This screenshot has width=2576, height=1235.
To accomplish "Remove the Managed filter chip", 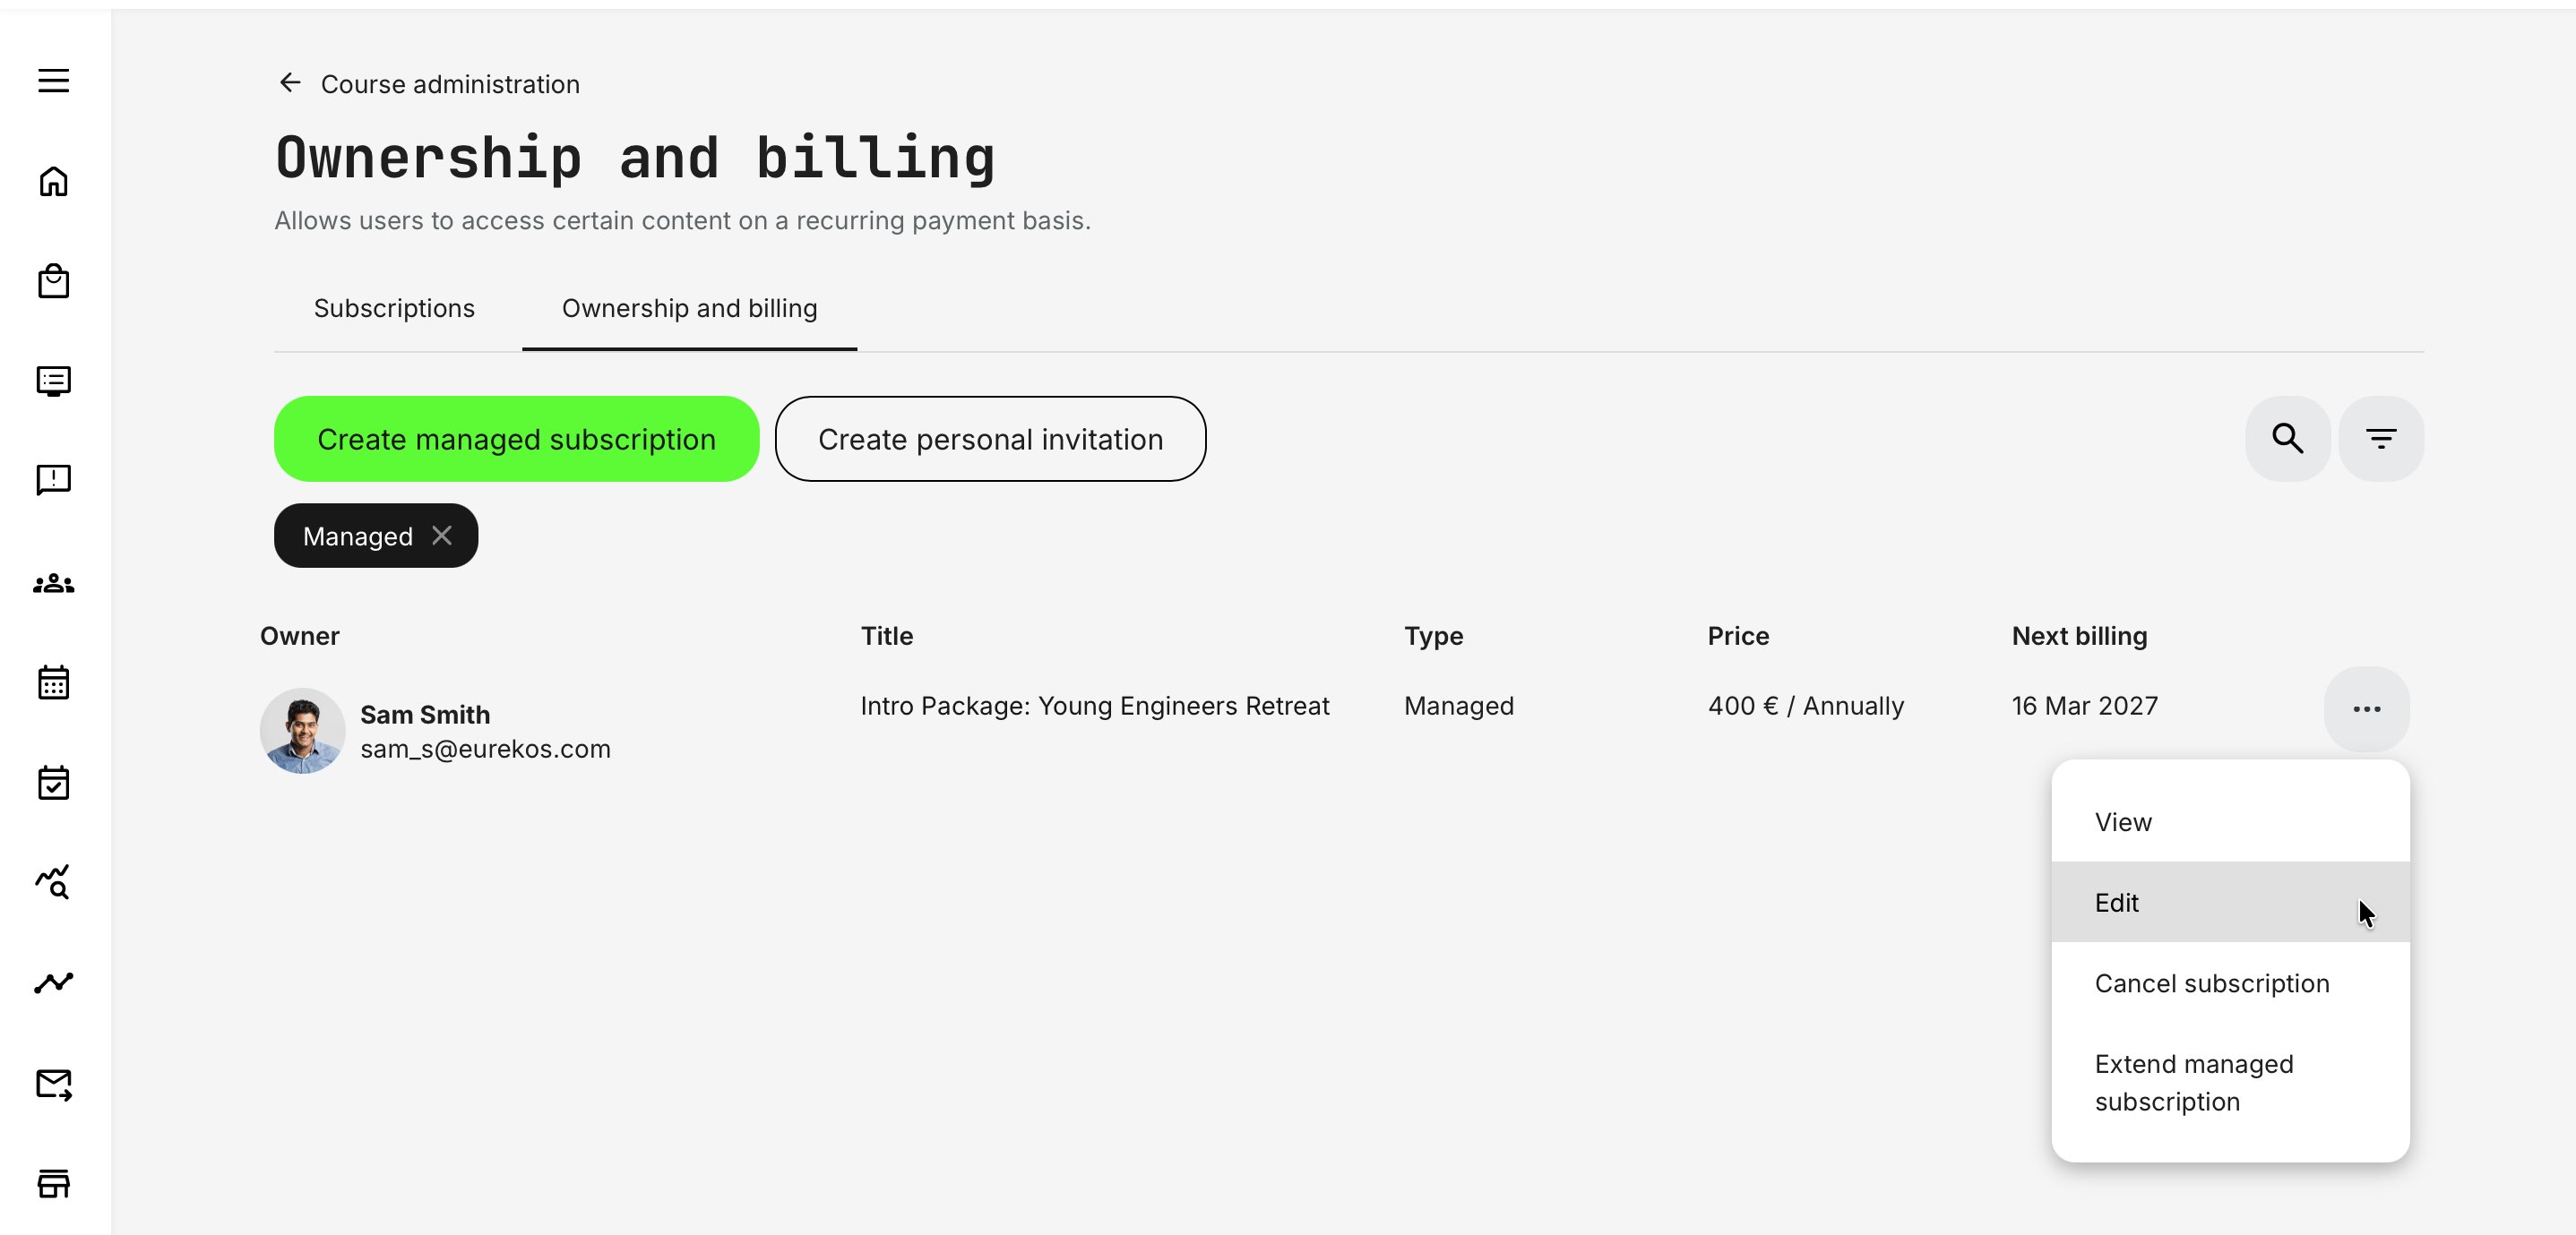I will pos(443,536).
